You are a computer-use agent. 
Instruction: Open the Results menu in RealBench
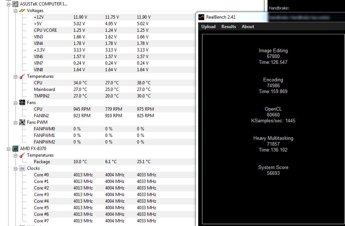tap(229, 26)
